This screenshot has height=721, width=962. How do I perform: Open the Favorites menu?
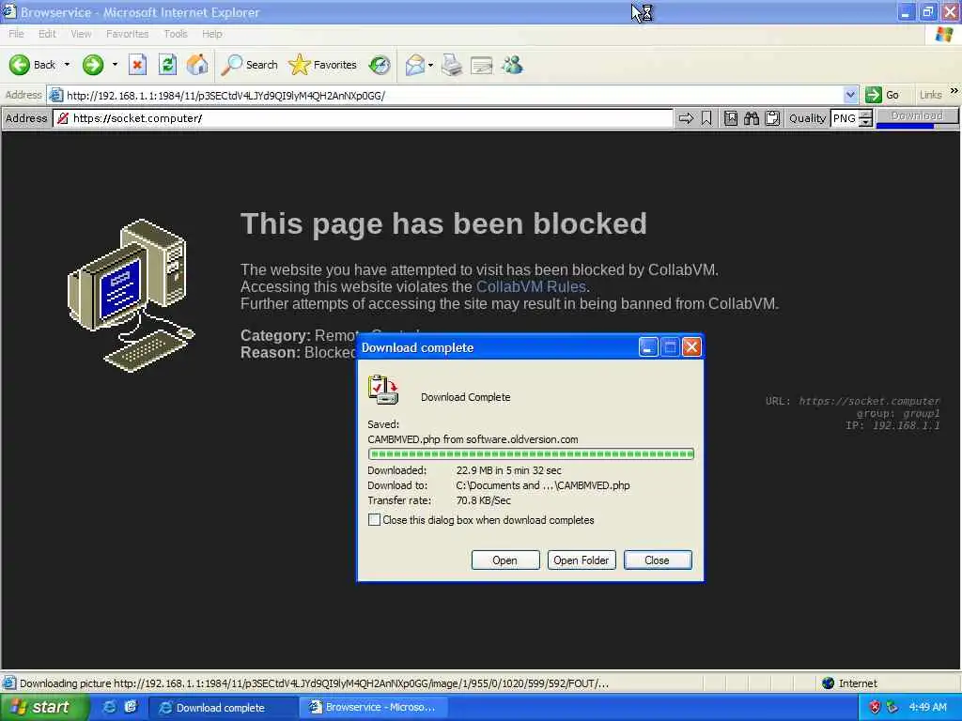[128, 34]
